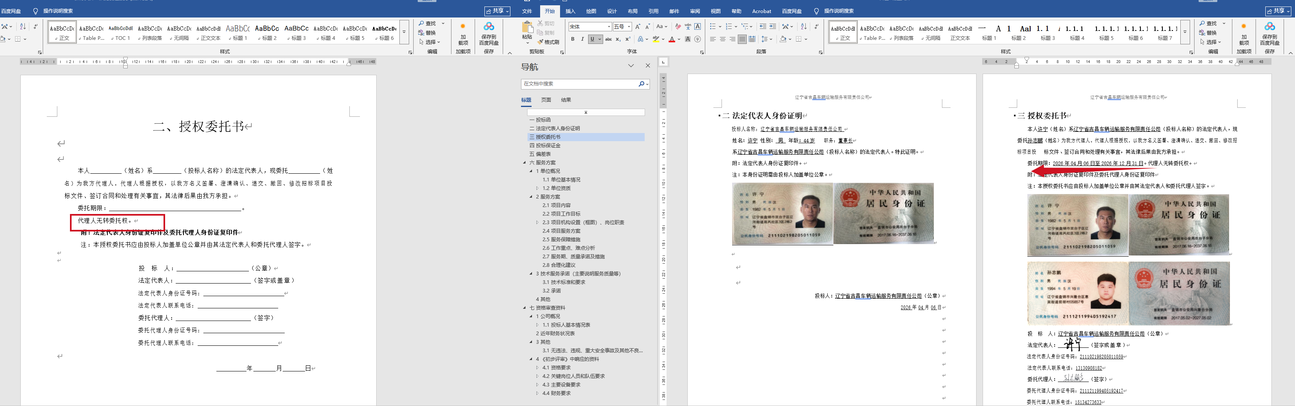Viewport: 1295px width, 406px height.
Task: Click the Increase Indent icon
Action: (773, 27)
